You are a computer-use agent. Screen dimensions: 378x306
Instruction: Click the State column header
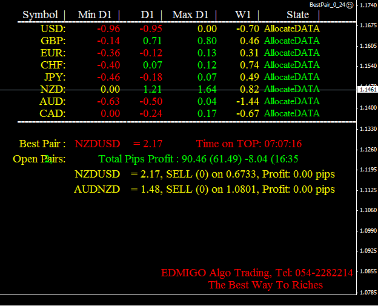[x=297, y=15]
